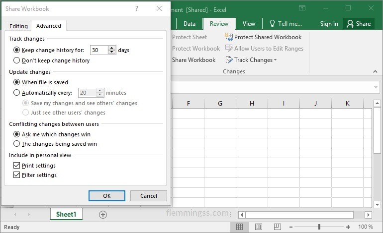Image resolution: width=383 pixels, height=233 pixels.
Task: Uncheck Print settings checkbox
Action: [16, 165]
